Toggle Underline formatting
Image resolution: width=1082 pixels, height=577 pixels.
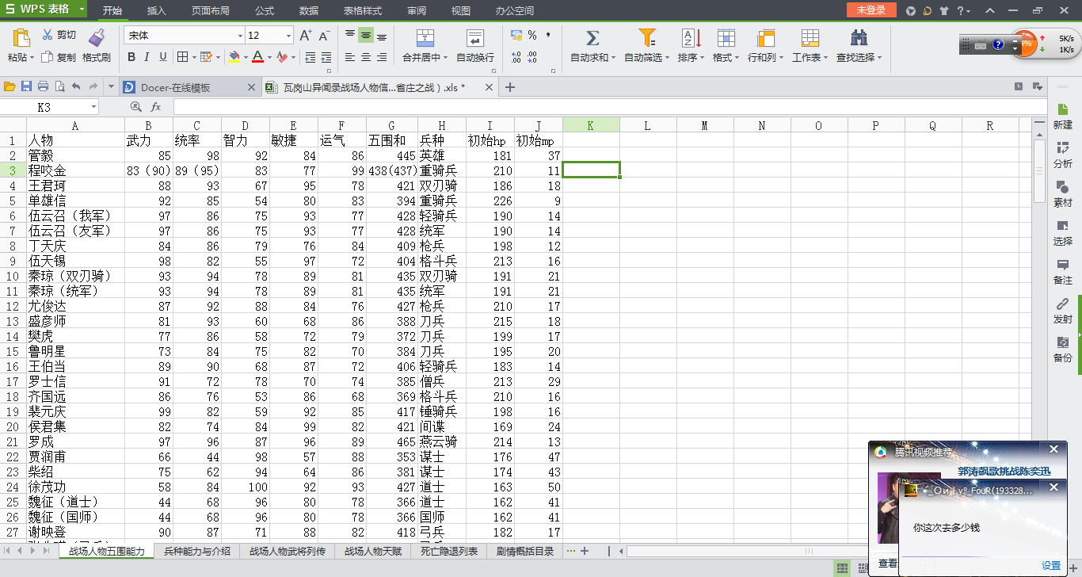[x=163, y=57]
